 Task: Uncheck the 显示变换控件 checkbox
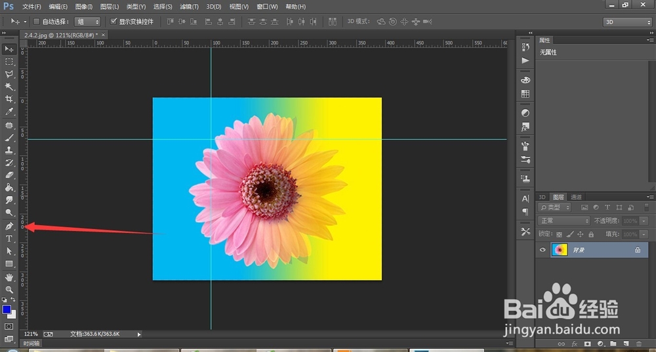pyautogui.click(x=113, y=22)
